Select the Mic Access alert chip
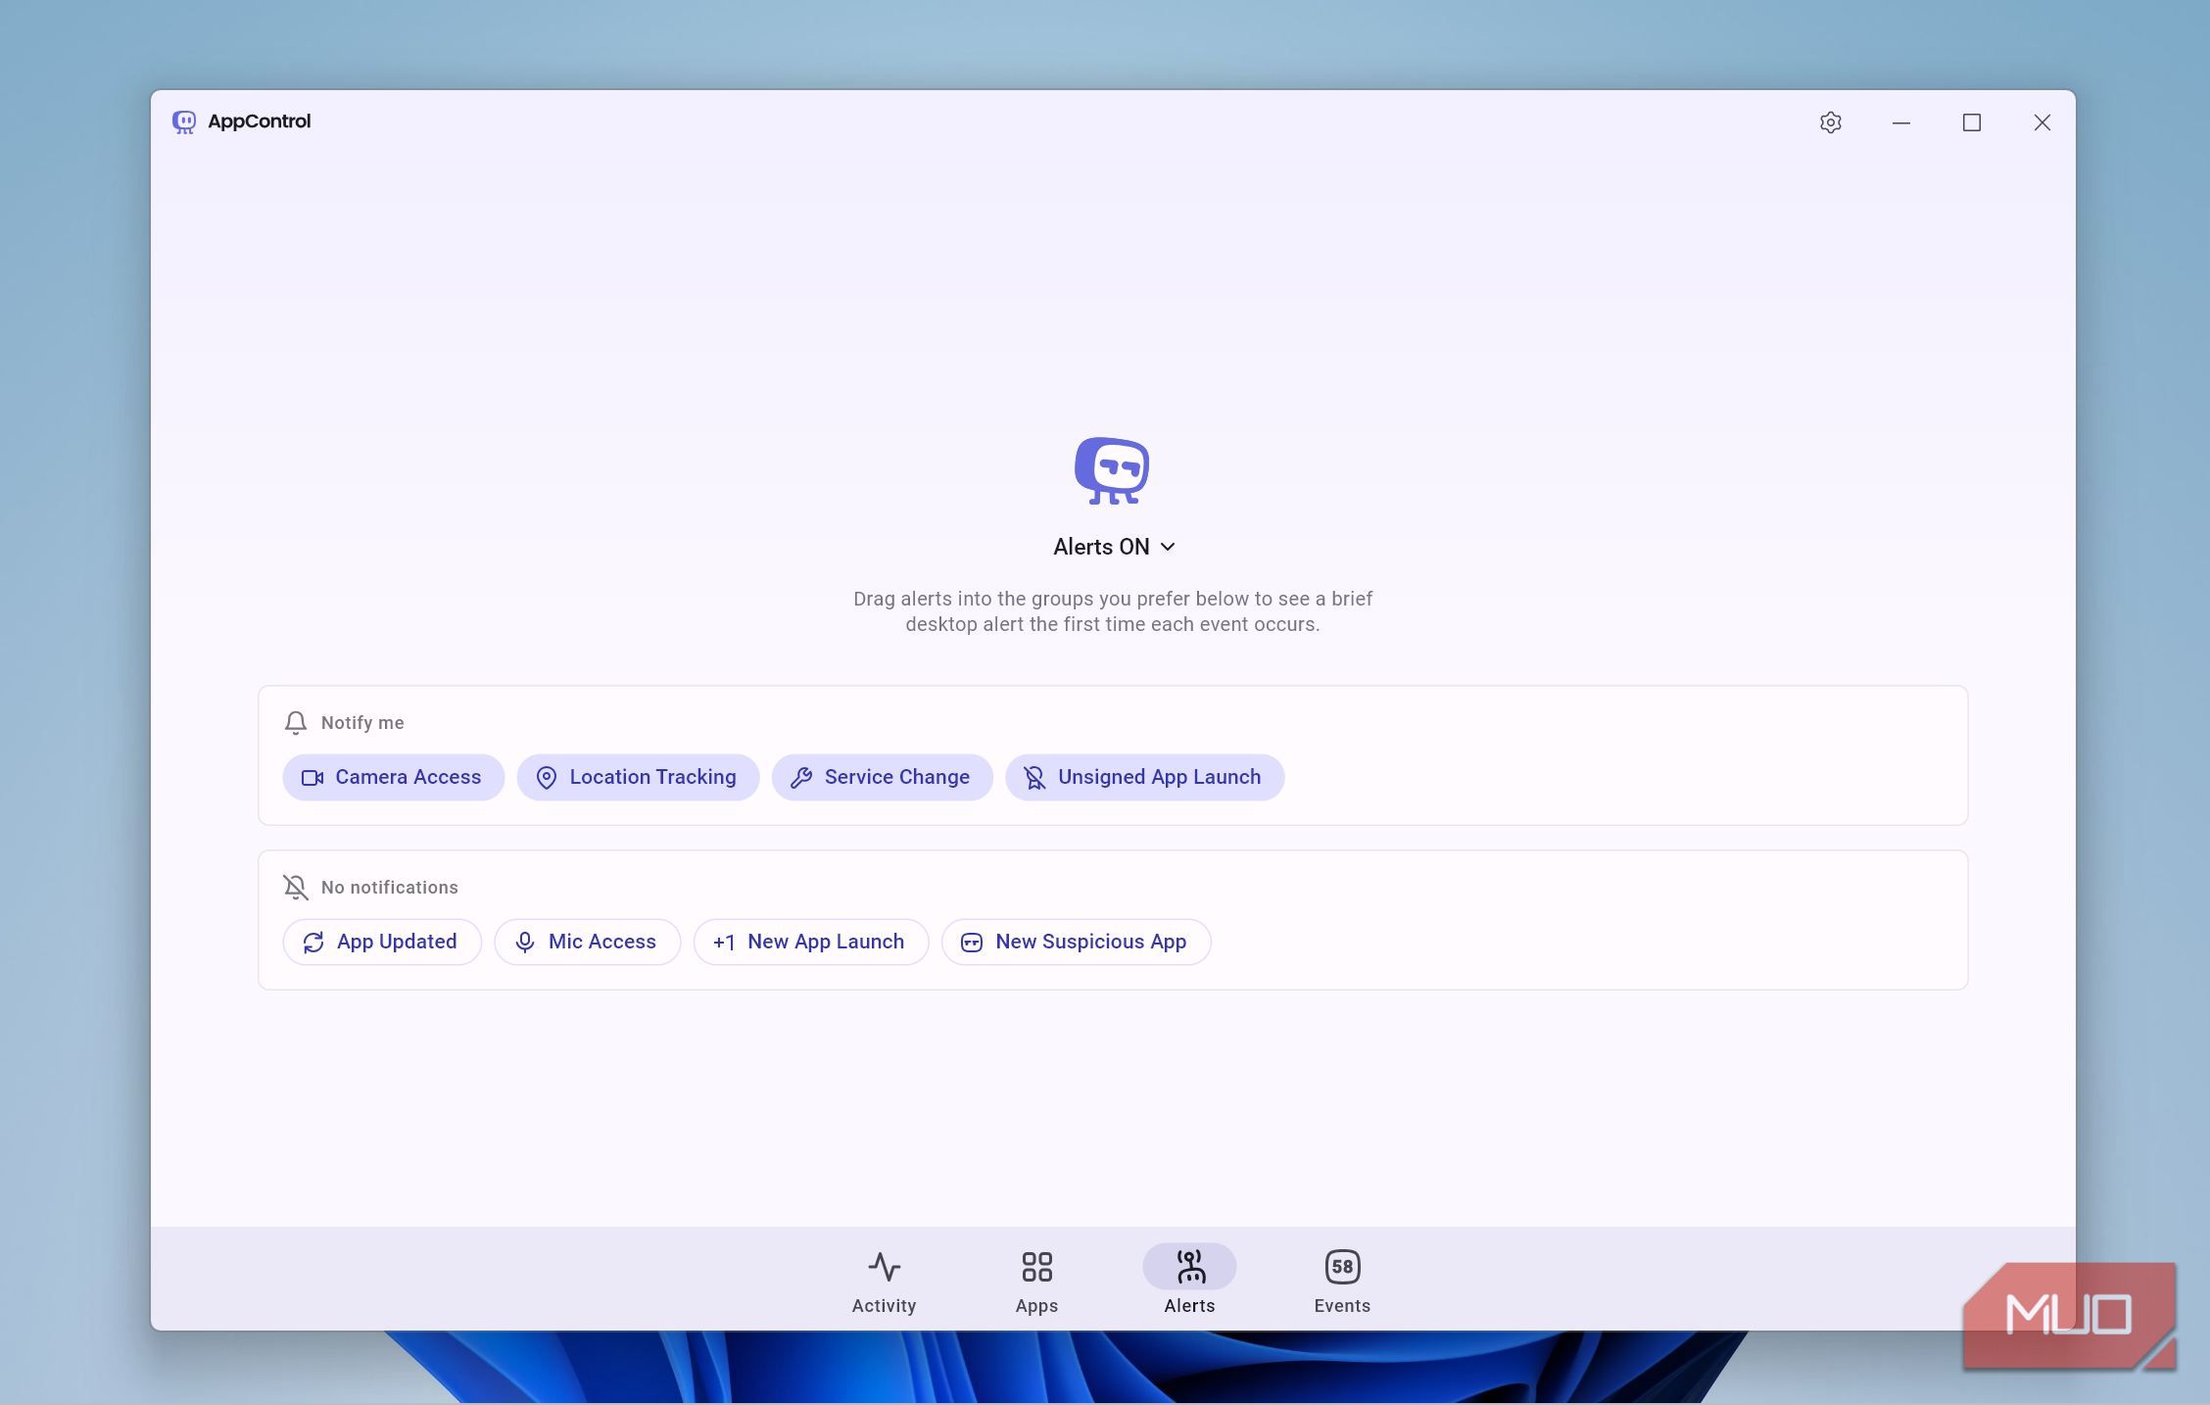This screenshot has height=1405, width=2210. point(587,942)
